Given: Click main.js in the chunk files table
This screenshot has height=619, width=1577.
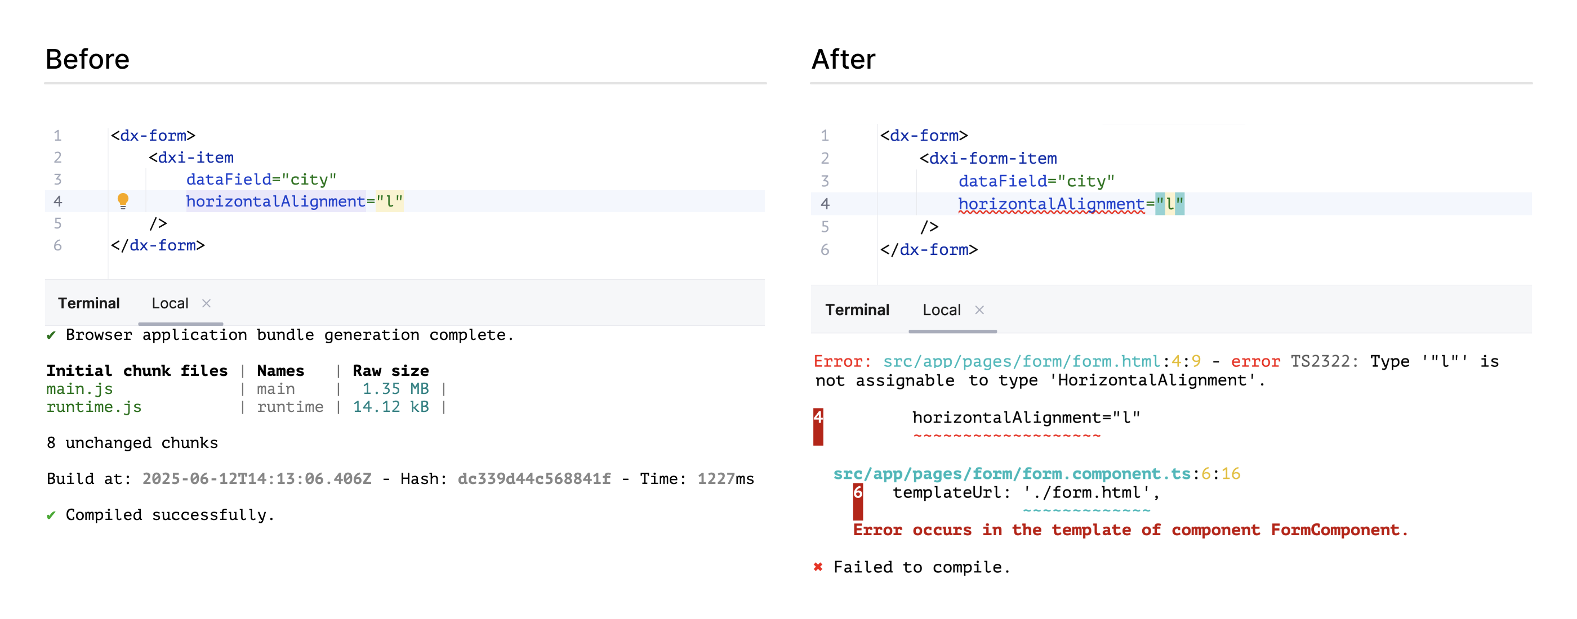Looking at the screenshot, I should pos(79,389).
